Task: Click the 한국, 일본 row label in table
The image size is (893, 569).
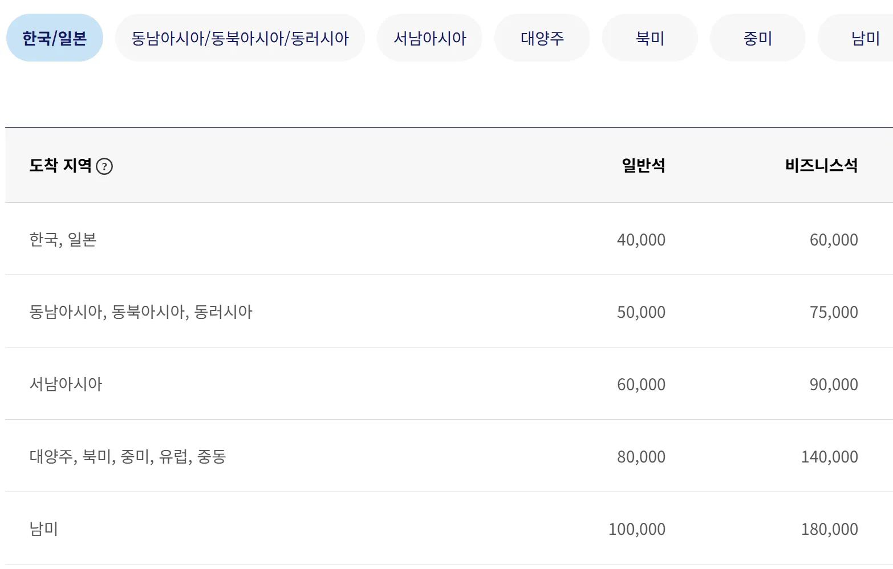Action: tap(63, 239)
